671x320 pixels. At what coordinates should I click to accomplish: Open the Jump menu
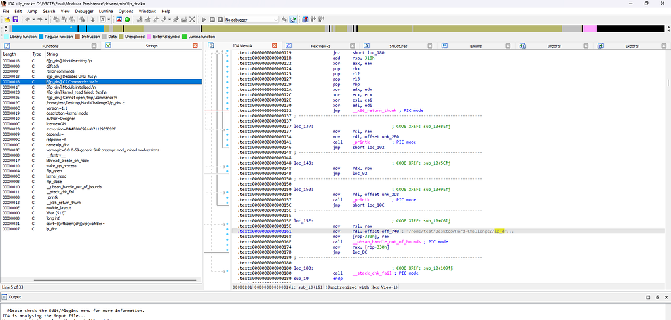[x=32, y=11]
